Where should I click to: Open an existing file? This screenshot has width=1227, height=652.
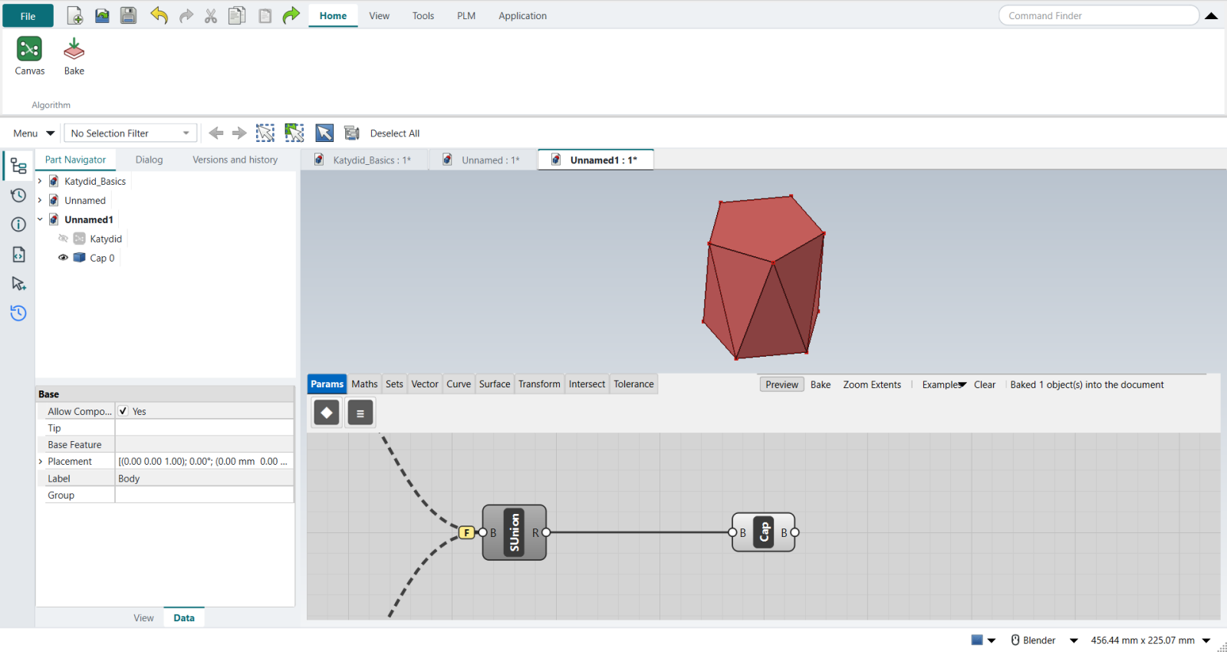pos(102,15)
